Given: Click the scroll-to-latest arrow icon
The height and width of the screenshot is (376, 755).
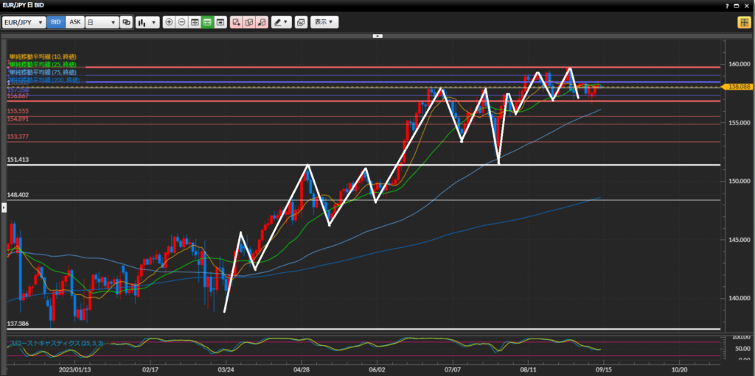Looking at the screenshot, I should click(220, 22).
